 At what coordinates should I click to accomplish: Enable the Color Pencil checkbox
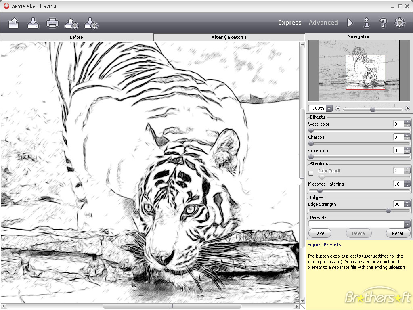[x=311, y=173]
